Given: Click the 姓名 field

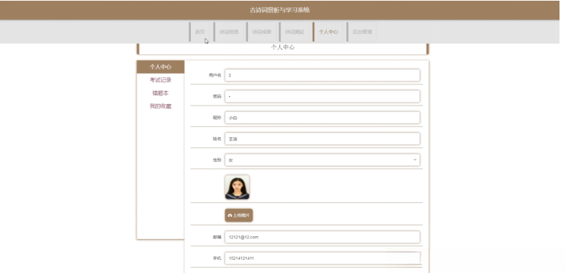Looking at the screenshot, I should tap(322, 139).
